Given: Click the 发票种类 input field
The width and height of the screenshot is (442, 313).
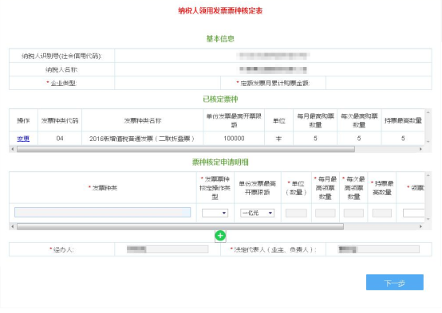Looking at the screenshot, I should click(x=103, y=212).
